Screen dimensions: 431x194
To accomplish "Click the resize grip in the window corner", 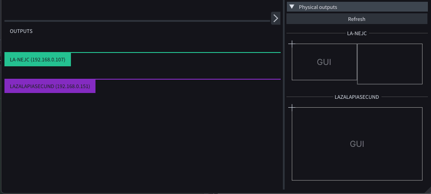I will pyautogui.click(x=427, y=190).
